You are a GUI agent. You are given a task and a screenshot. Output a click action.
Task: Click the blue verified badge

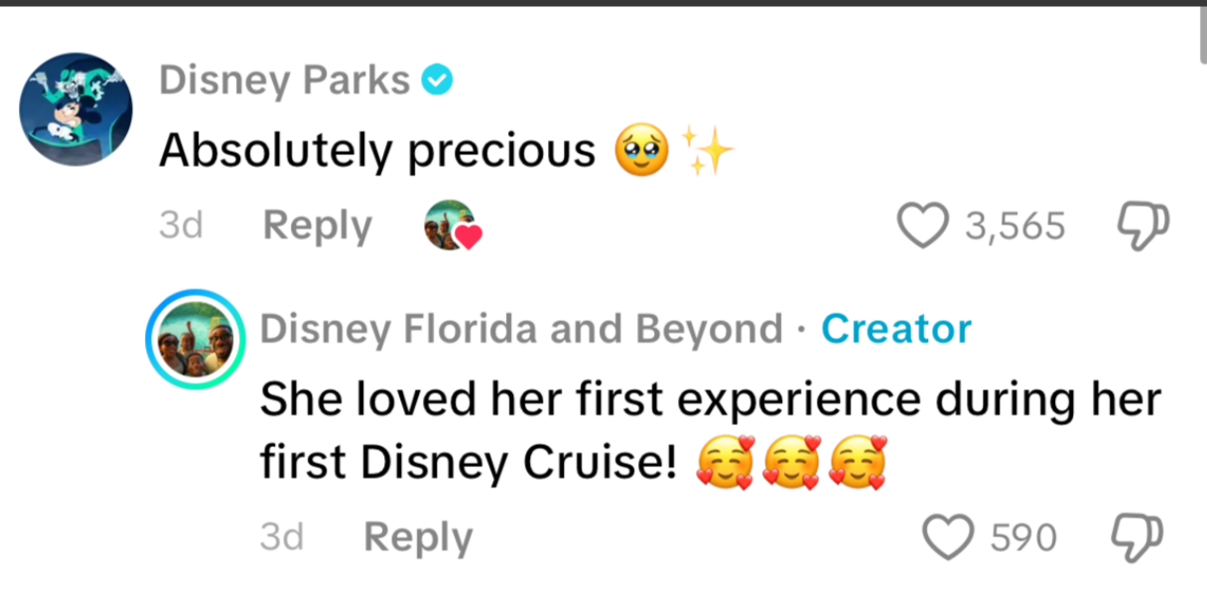[437, 80]
